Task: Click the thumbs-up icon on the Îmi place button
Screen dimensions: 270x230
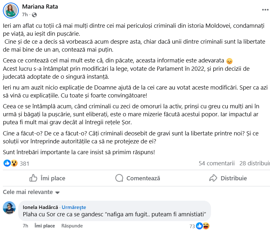Action: [x=33, y=178]
